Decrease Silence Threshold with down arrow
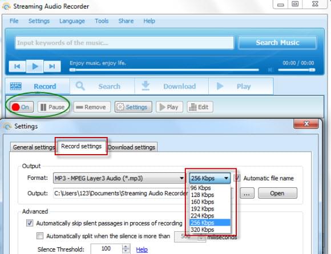Image resolution: width=331 pixels, height=254 pixels. coord(126,251)
